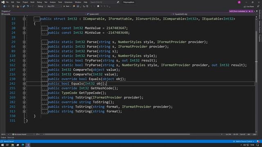Open the Output panel tab
This screenshot has width=262, height=147.
(x=3, y=138)
